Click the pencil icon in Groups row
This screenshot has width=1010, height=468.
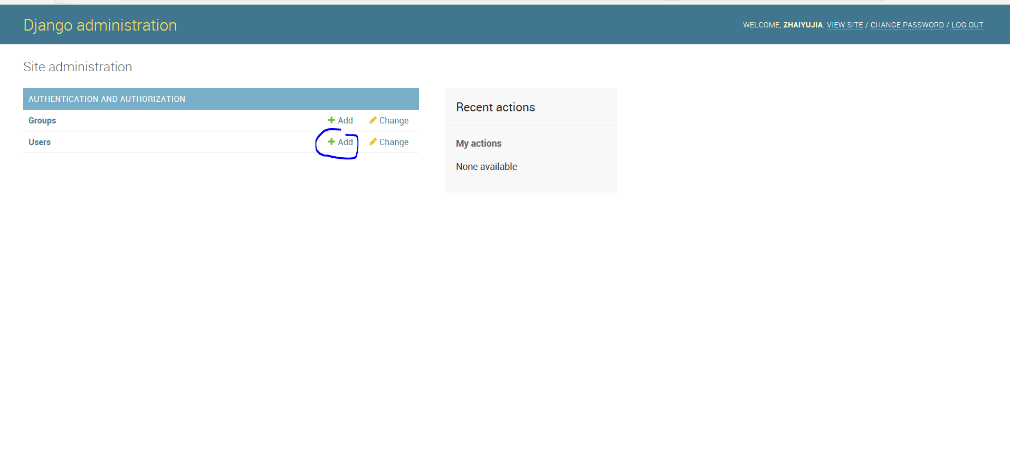click(373, 120)
